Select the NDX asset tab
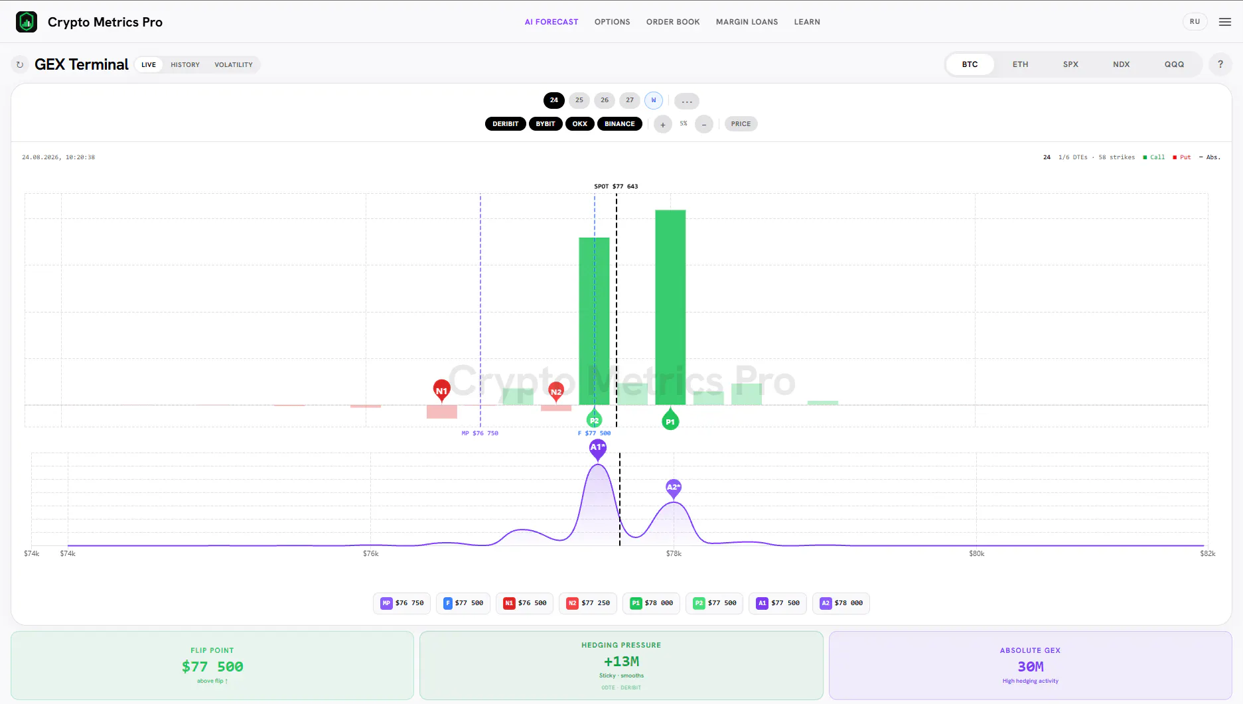 pyautogui.click(x=1122, y=64)
